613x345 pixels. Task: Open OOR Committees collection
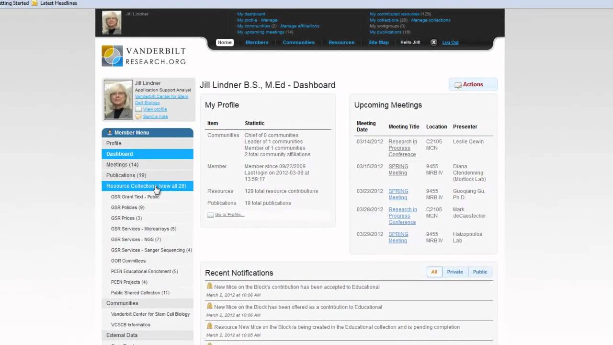(x=128, y=261)
